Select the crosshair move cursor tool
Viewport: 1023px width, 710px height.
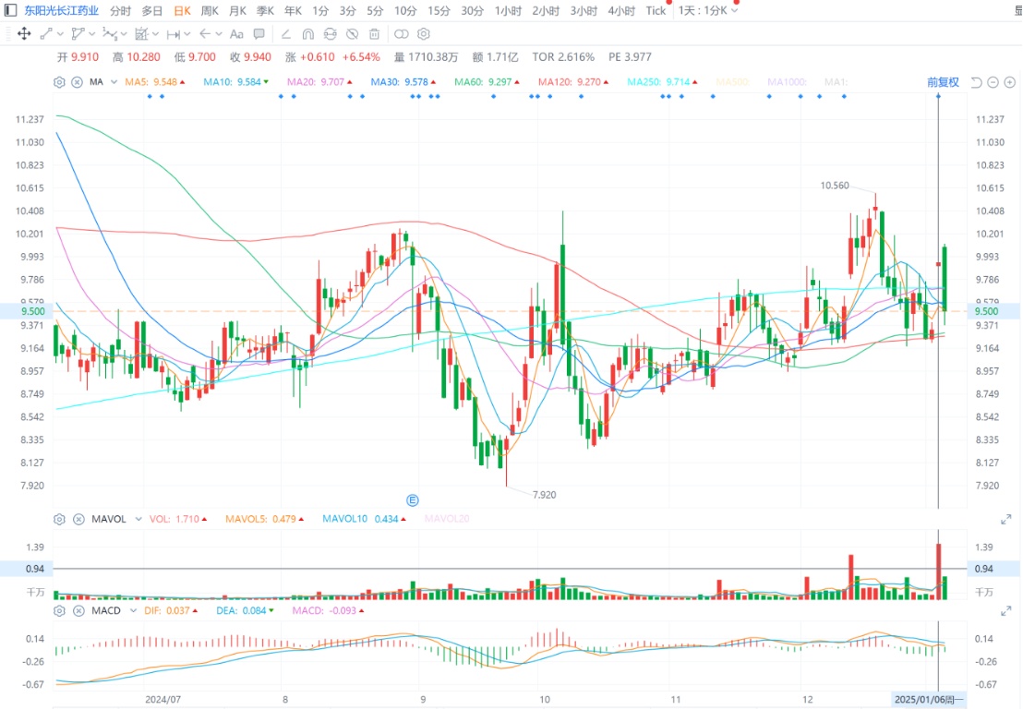point(24,34)
